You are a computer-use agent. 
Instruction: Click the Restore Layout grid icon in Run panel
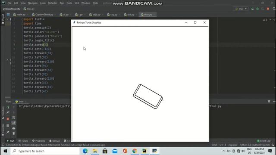pyautogui.click(x=8, y=125)
